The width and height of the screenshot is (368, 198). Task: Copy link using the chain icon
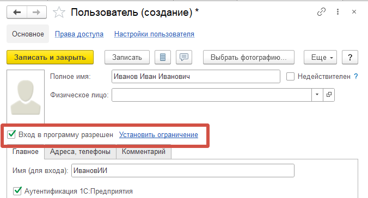coord(321,12)
